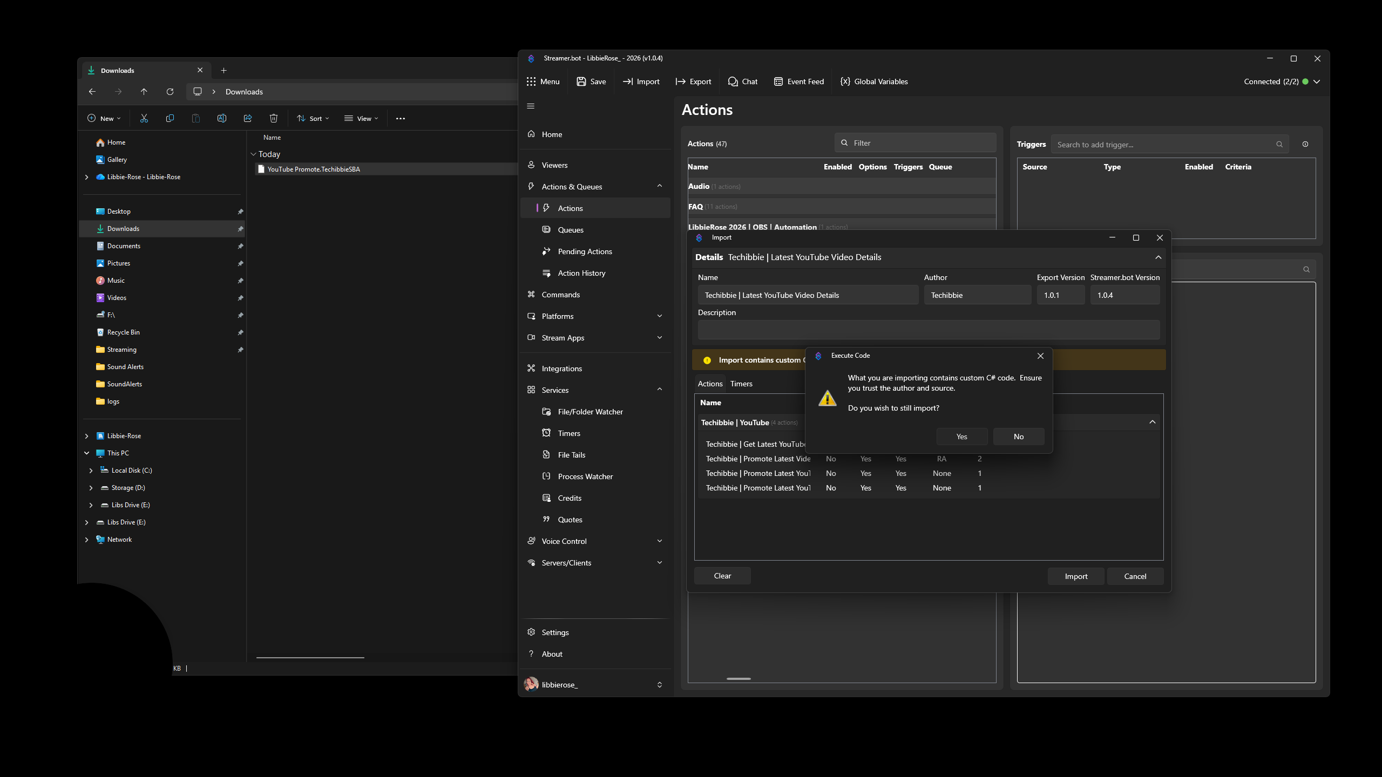Add a new File Explorer tab
This screenshot has width=1382, height=777.
[x=224, y=70]
